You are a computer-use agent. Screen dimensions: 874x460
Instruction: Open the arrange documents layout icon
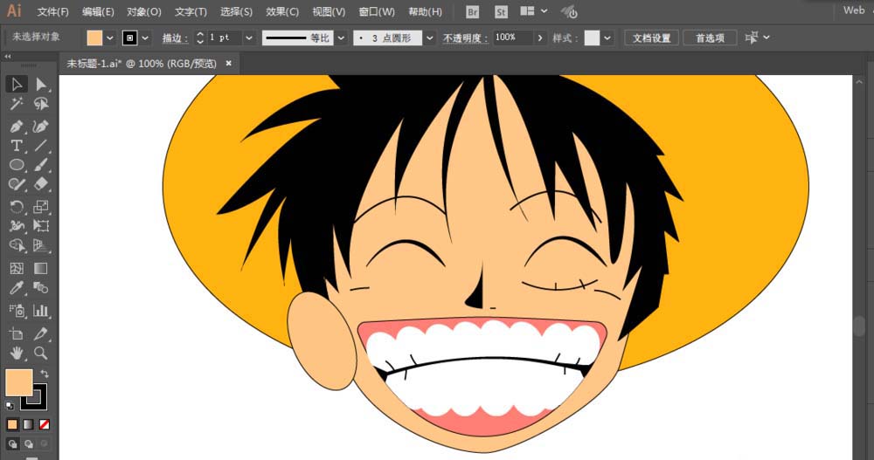pyautogui.click(x=527, y=11)
